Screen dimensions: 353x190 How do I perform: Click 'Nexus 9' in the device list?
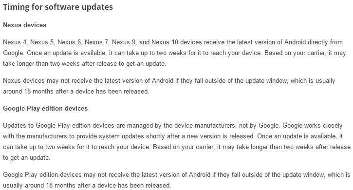(124, 42)
